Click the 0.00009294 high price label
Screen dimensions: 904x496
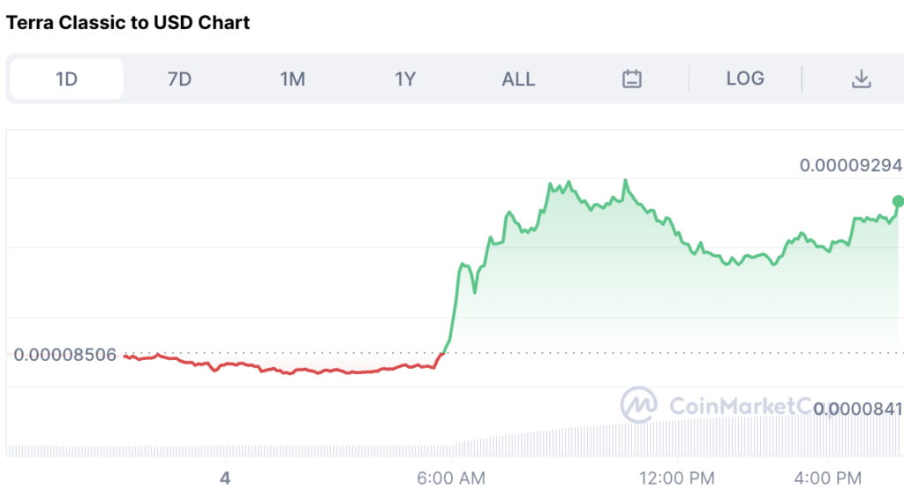click(x=850, y=165)
